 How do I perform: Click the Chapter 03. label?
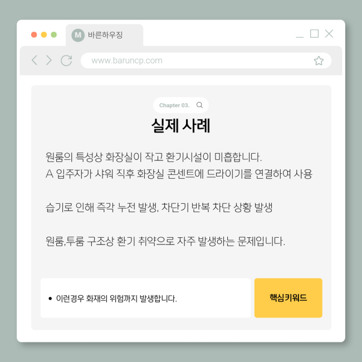pyautogui.click(x=174, y=105)
